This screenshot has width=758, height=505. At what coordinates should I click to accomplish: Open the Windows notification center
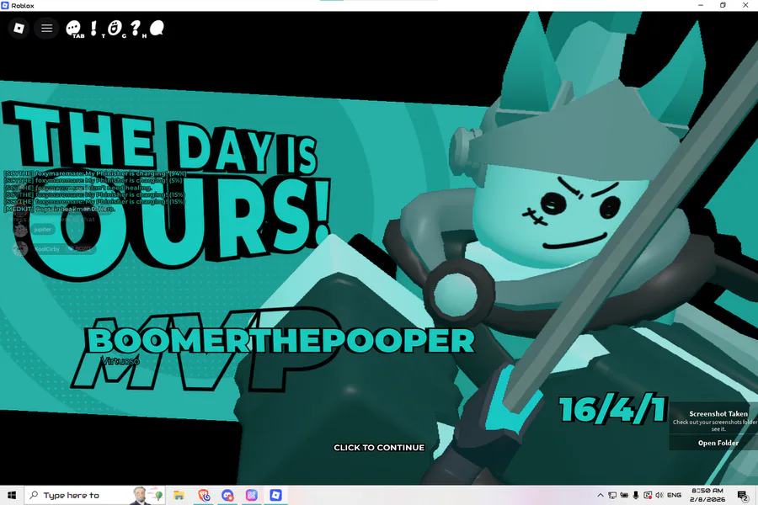(743, 495)
